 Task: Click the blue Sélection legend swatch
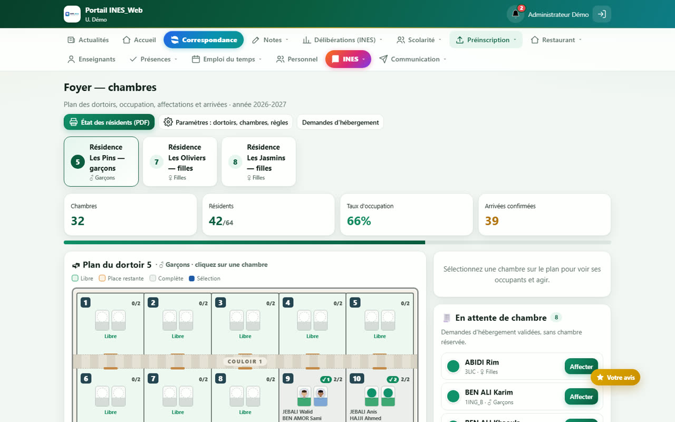[x=191, y=279]
